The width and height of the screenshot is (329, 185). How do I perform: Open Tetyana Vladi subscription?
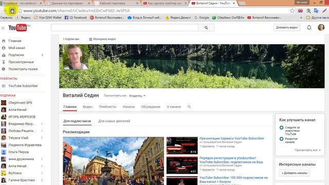pyautogui.click(x=19, y=138)
